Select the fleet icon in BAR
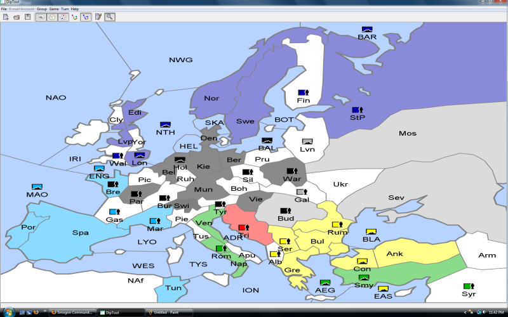508x317 pixels. point(366,29)
